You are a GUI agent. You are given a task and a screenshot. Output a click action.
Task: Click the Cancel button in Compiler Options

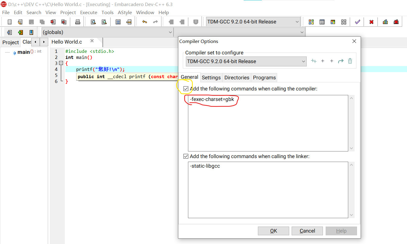(x=307, y=231)
